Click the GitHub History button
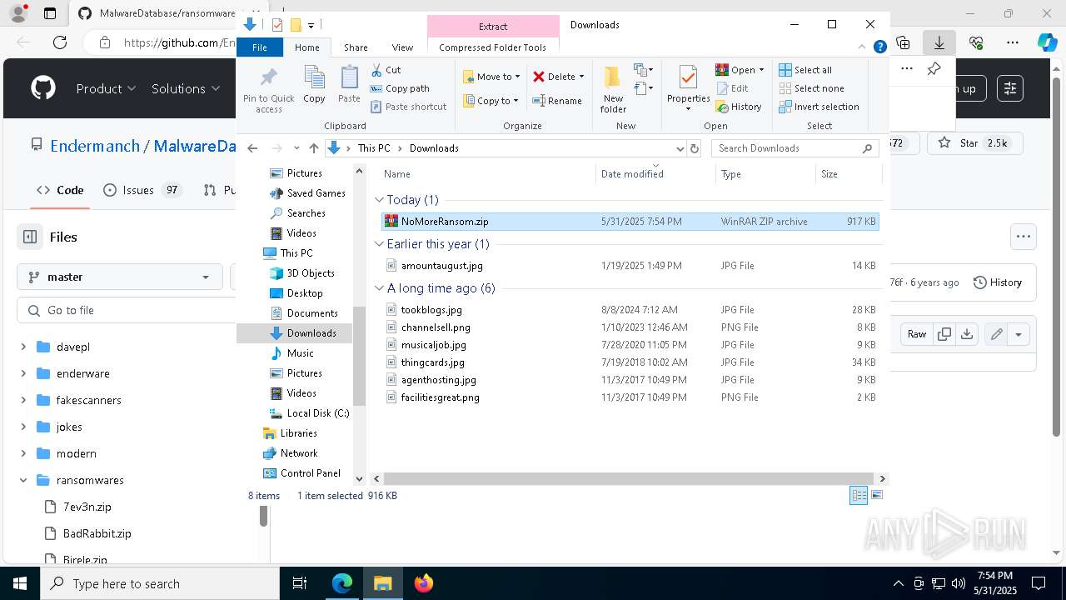Screen dimensions: 1066x600 point(998,282)
